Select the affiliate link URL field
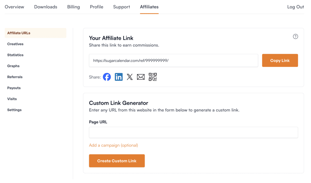The height and width of the screenshot is (183, 311). tap(173, 60)
